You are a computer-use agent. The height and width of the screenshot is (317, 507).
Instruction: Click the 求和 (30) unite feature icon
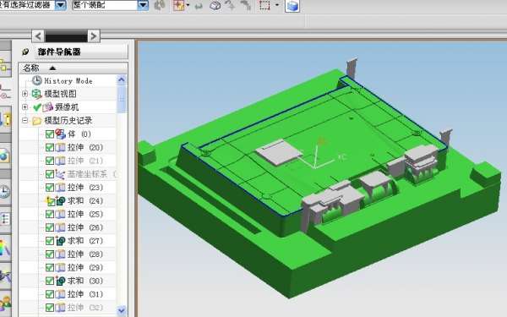coord(61,281)
